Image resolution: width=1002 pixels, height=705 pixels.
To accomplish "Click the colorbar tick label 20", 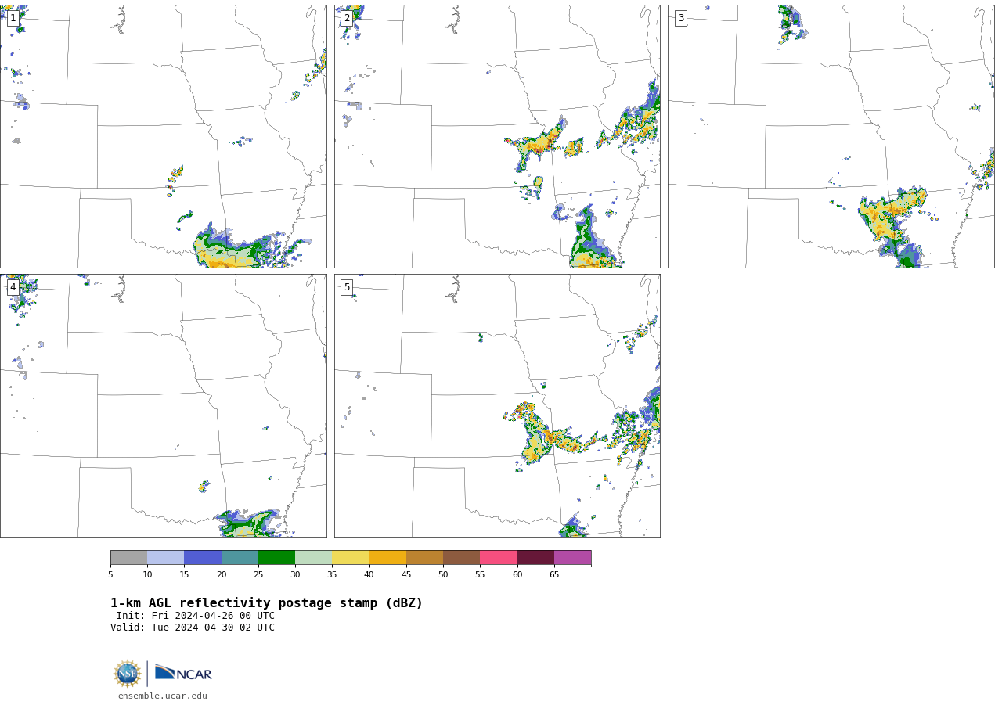I will pos(222,575).
